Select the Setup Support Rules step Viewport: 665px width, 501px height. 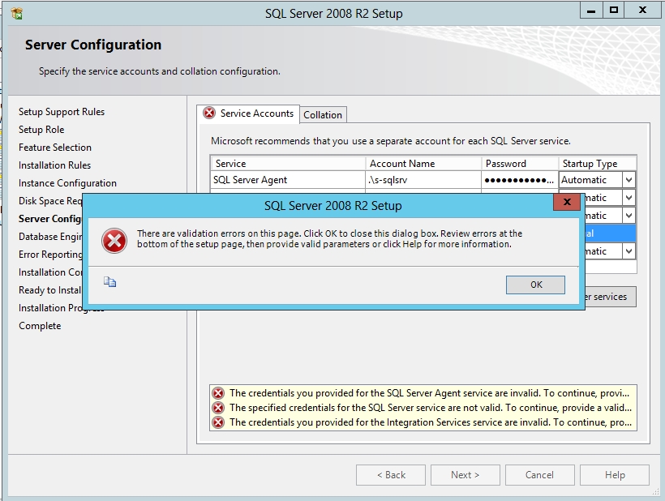tap(62, 112)
